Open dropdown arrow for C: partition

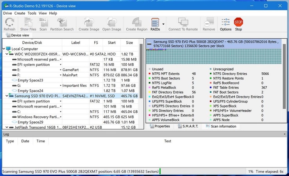tap(61, 112)
